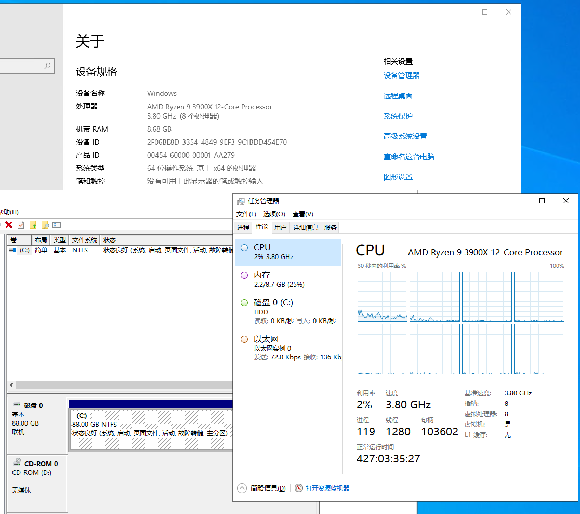The image size is (580, 514).
Task: Open the Help (帮助) menu in Disk Management
Action: point(9,212)
